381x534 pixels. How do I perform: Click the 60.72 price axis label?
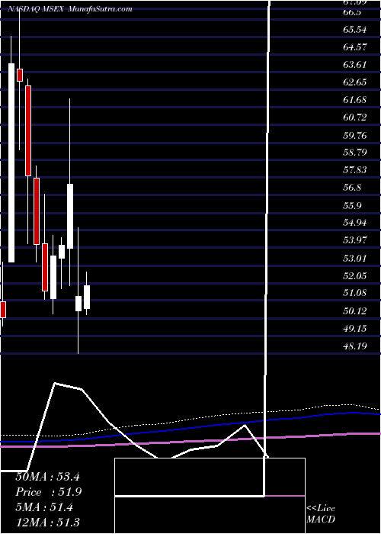coord(355,117)
